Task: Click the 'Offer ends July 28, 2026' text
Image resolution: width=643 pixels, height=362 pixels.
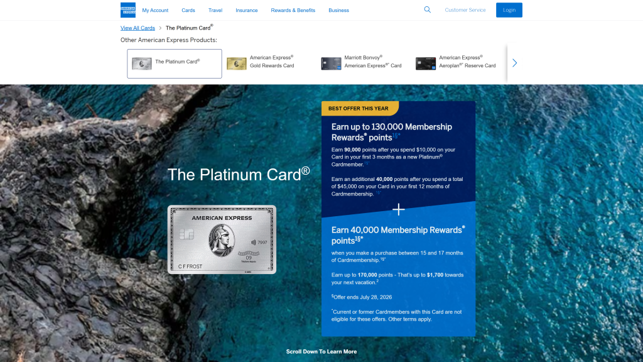Action: (362, 297)
